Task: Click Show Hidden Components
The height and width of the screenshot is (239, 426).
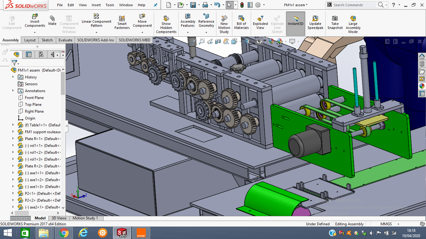Action: tap(166, 25)
